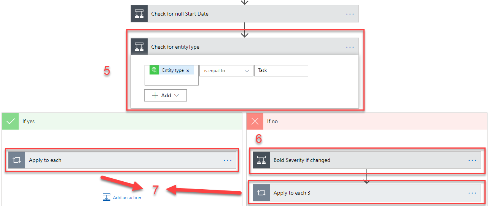Open the ellipsis menu for Apply to each 3
Screen dimensions: 489x206
click(472, 193)
